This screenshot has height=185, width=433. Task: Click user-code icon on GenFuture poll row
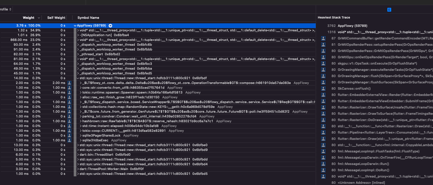69,111
